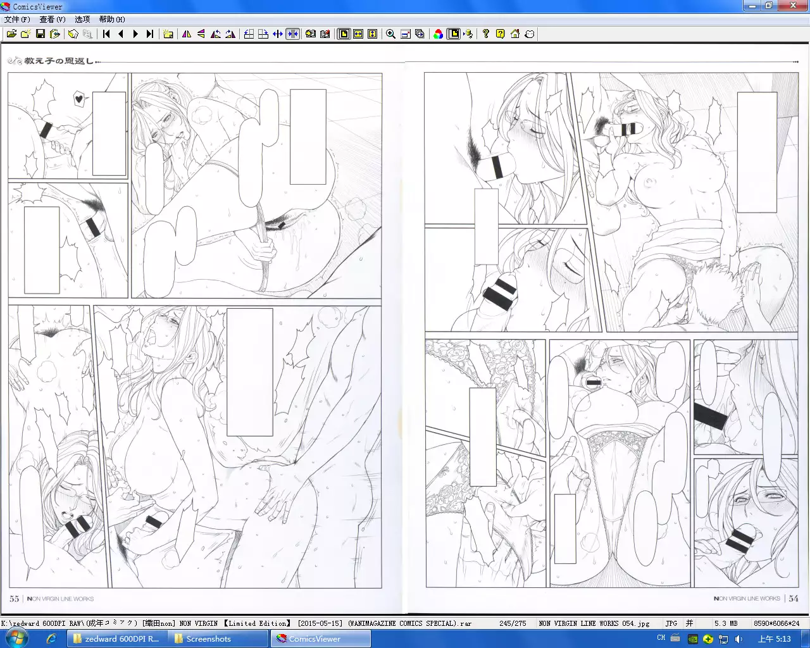Click the save floppy disk icon
810x648 pixels.
40,34
